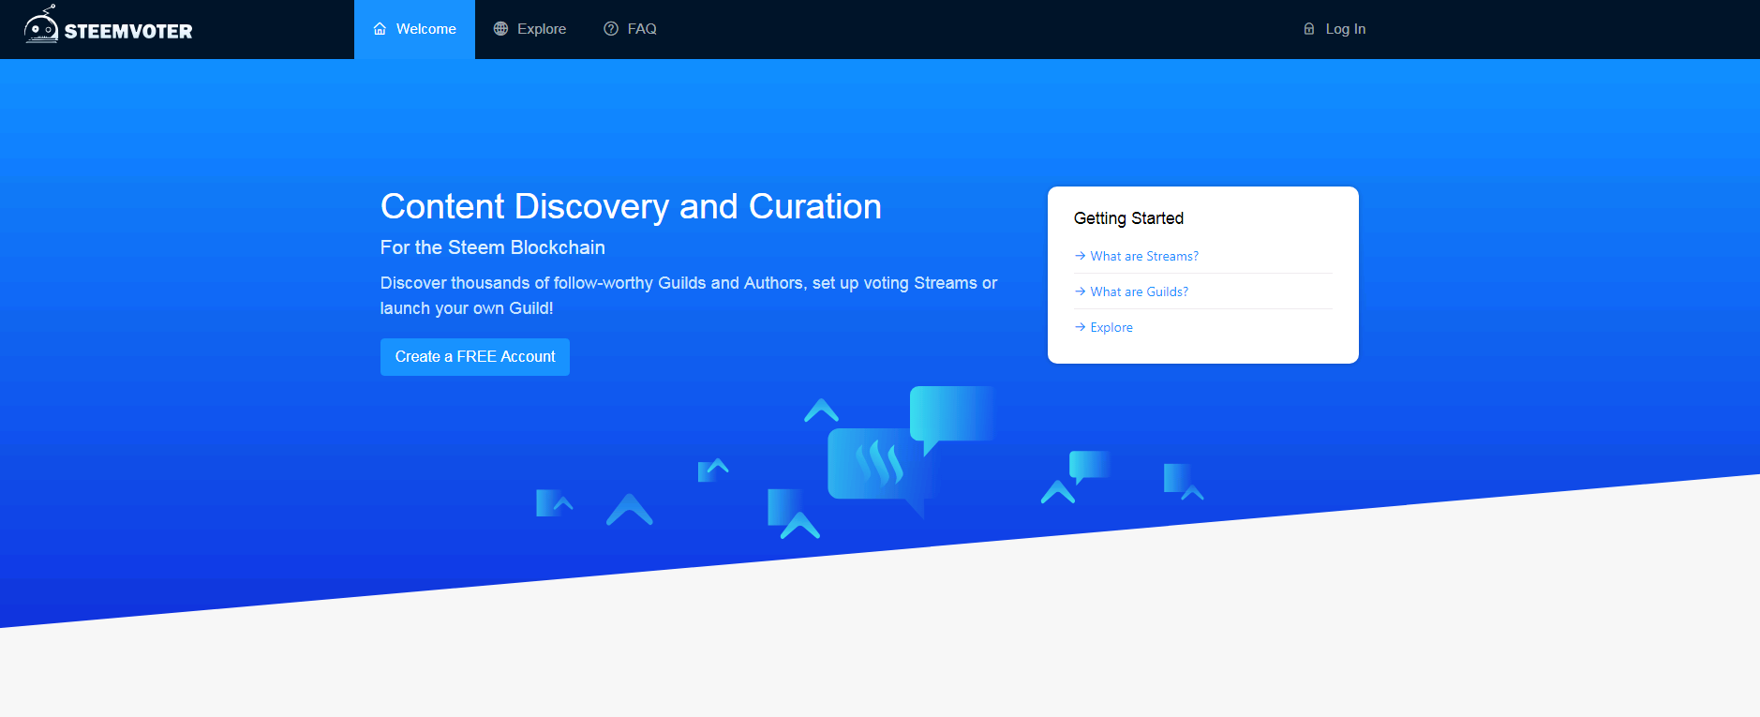This screenshot has width=1760, height=717.
Task: Click the STEEMVOTER brand name text
Action: coord(128,32)
